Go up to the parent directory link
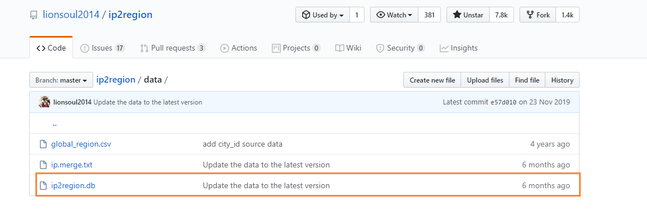Image resolution: width=647 pixels, height=214 pixels. 54,124
